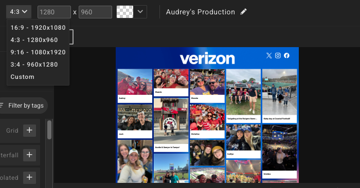Click the layout panel scrollbar
360x188 pixels.
(x=49, y=130)
